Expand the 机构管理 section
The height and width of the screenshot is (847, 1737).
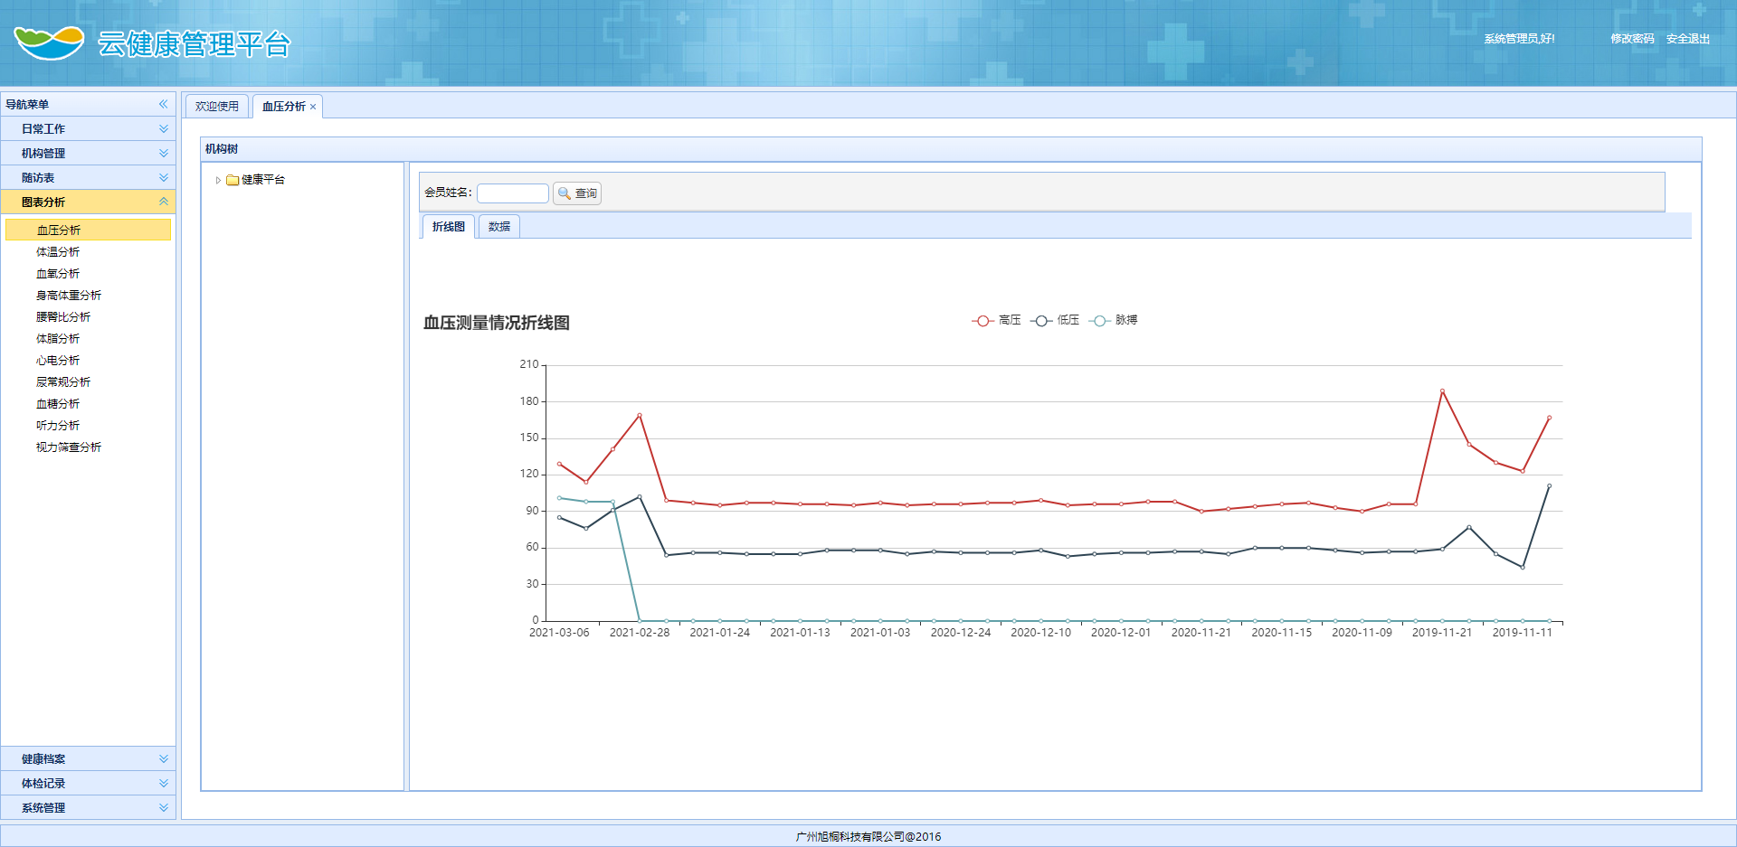click(88, 153)
